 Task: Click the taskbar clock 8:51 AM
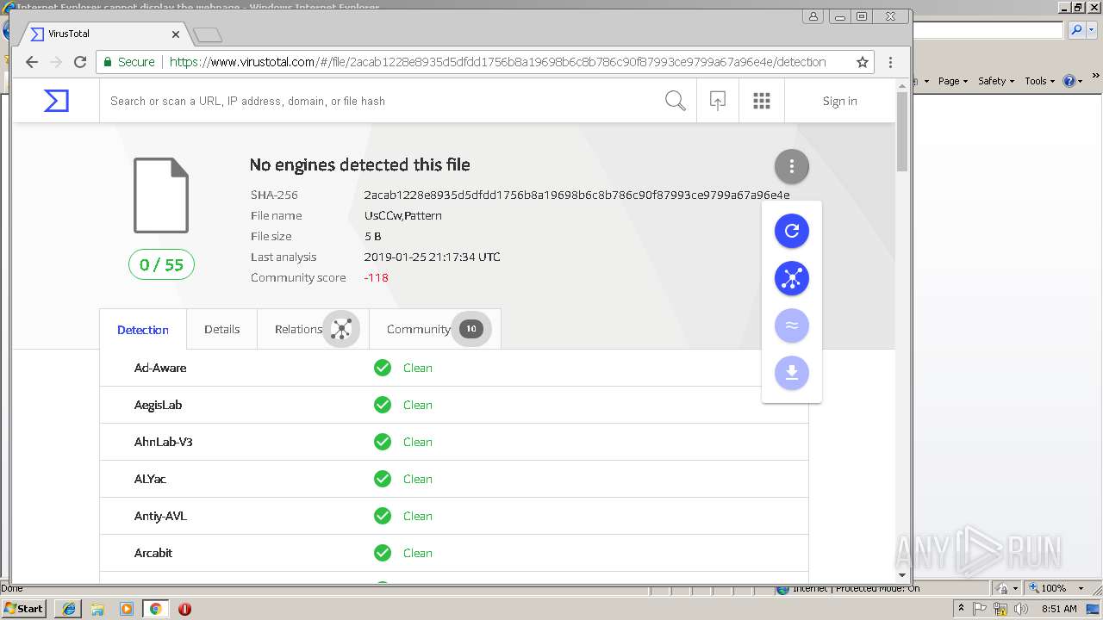click(x=1060, y=609)
